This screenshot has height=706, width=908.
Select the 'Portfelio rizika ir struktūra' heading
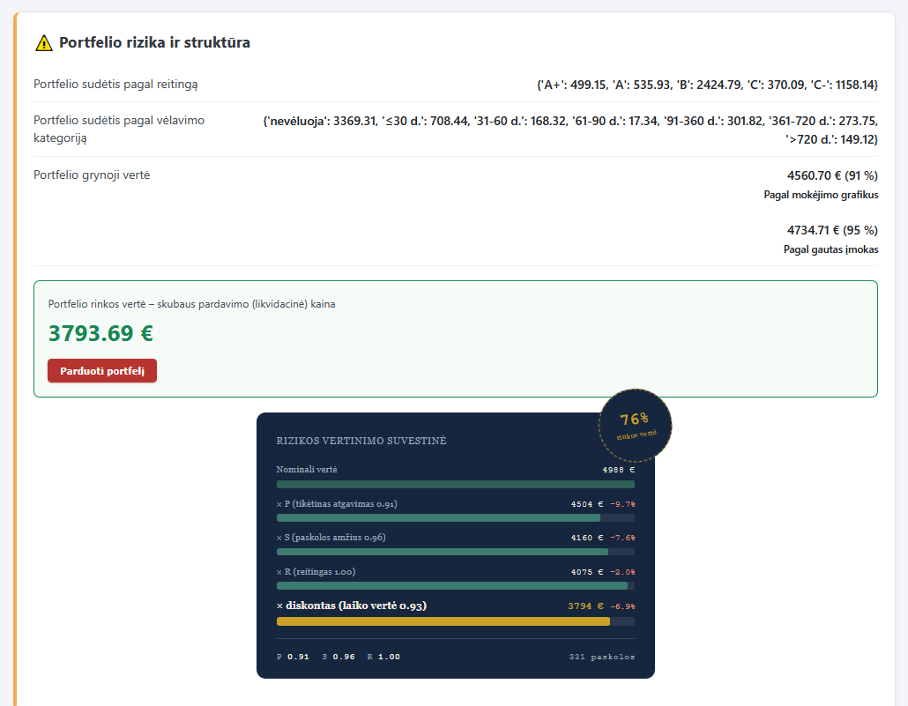pos(154,42)
